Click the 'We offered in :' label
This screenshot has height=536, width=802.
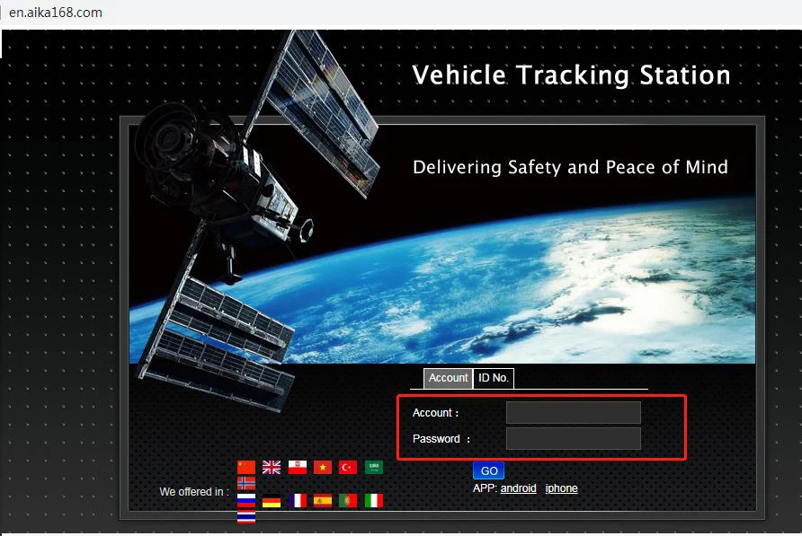[x=194, y=491]
